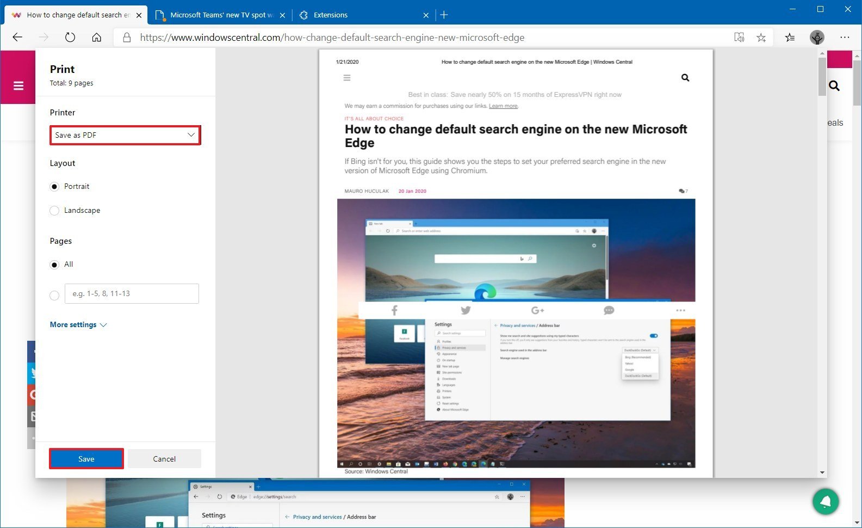Click Cancel in the print dialog
862x528 pixels.
pos(164,459)
